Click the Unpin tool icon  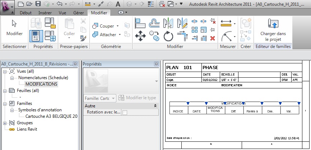tap(213, 21)
